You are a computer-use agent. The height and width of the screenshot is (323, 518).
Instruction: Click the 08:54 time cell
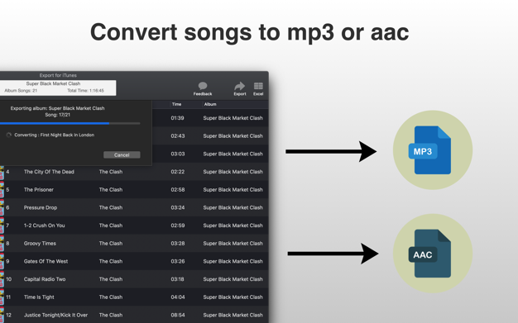pyautogui.click(x=178, y=315)
